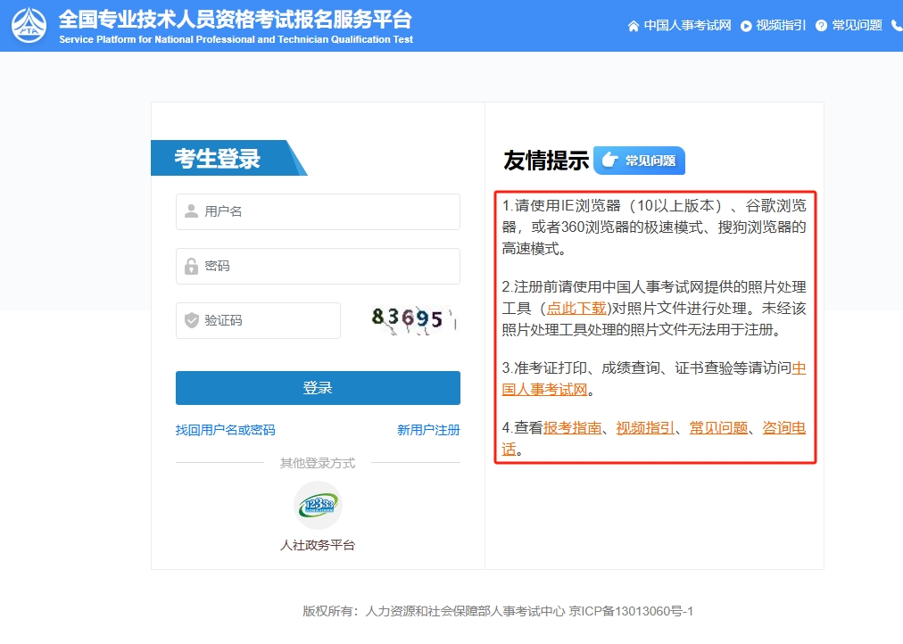This screenshot has width=903, height=644.
Task: Open the 咨询电话 link in tip 4
Action: point(783,427)
